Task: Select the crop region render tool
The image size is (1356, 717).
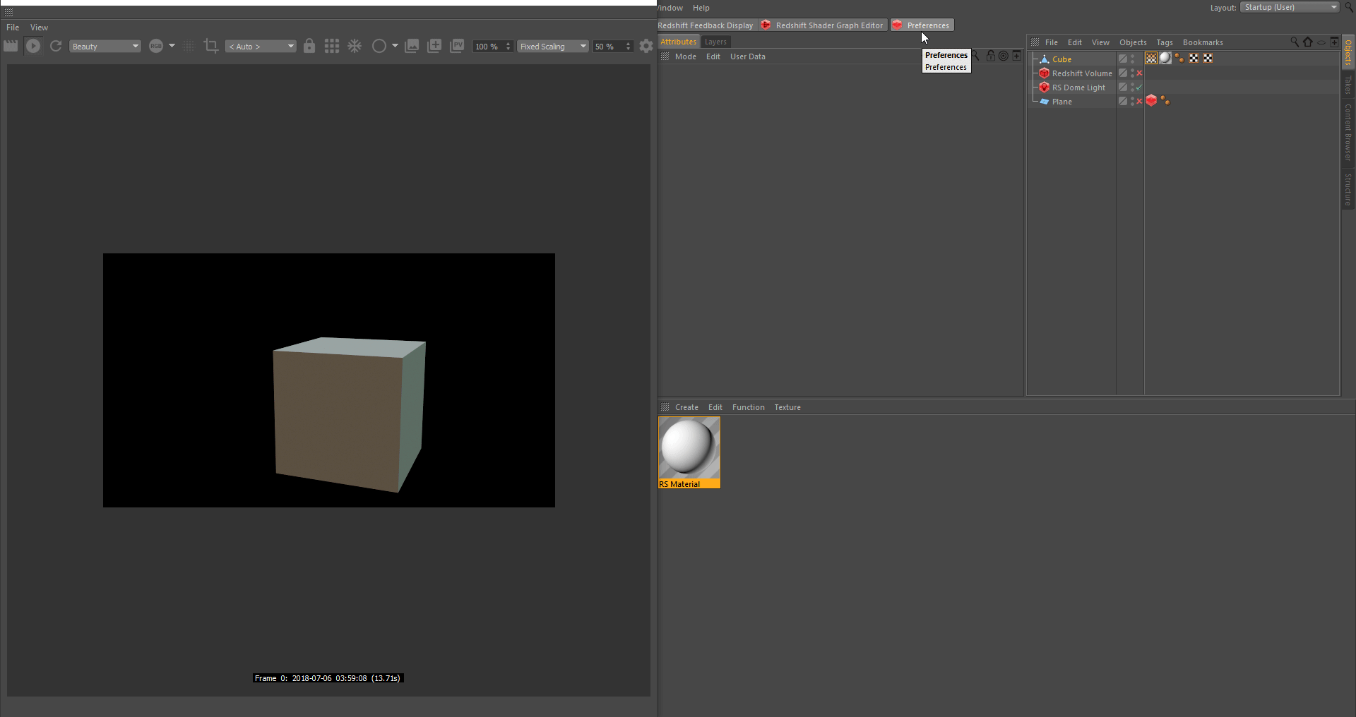Action: 210,46
